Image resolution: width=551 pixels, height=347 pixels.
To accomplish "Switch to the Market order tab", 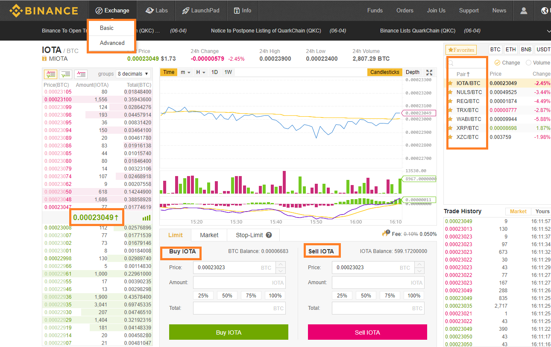I will coord(209,235).
